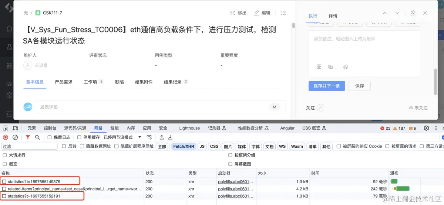Image resolution: width=444 pixels, height=205 pixels.
Task: Enable 大请求行 checkbox
Action: pos(5,155)
